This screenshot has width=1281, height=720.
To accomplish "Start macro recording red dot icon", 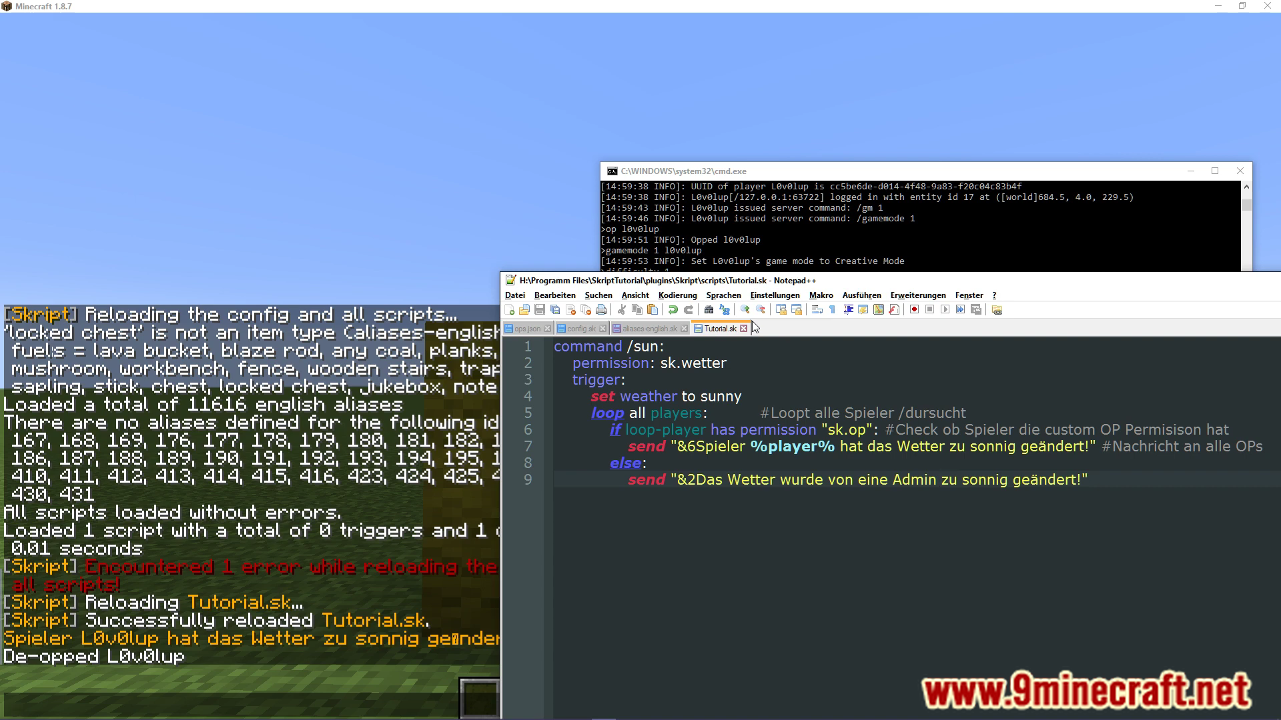I will pos(915,309).
